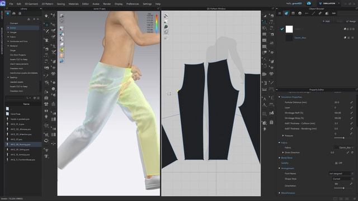Click the Add button in the Object Browser
Viewport: 358px width, 201px height.
326,21
